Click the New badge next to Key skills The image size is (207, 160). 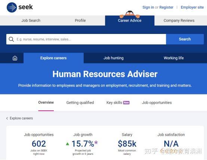coord(126,103)
